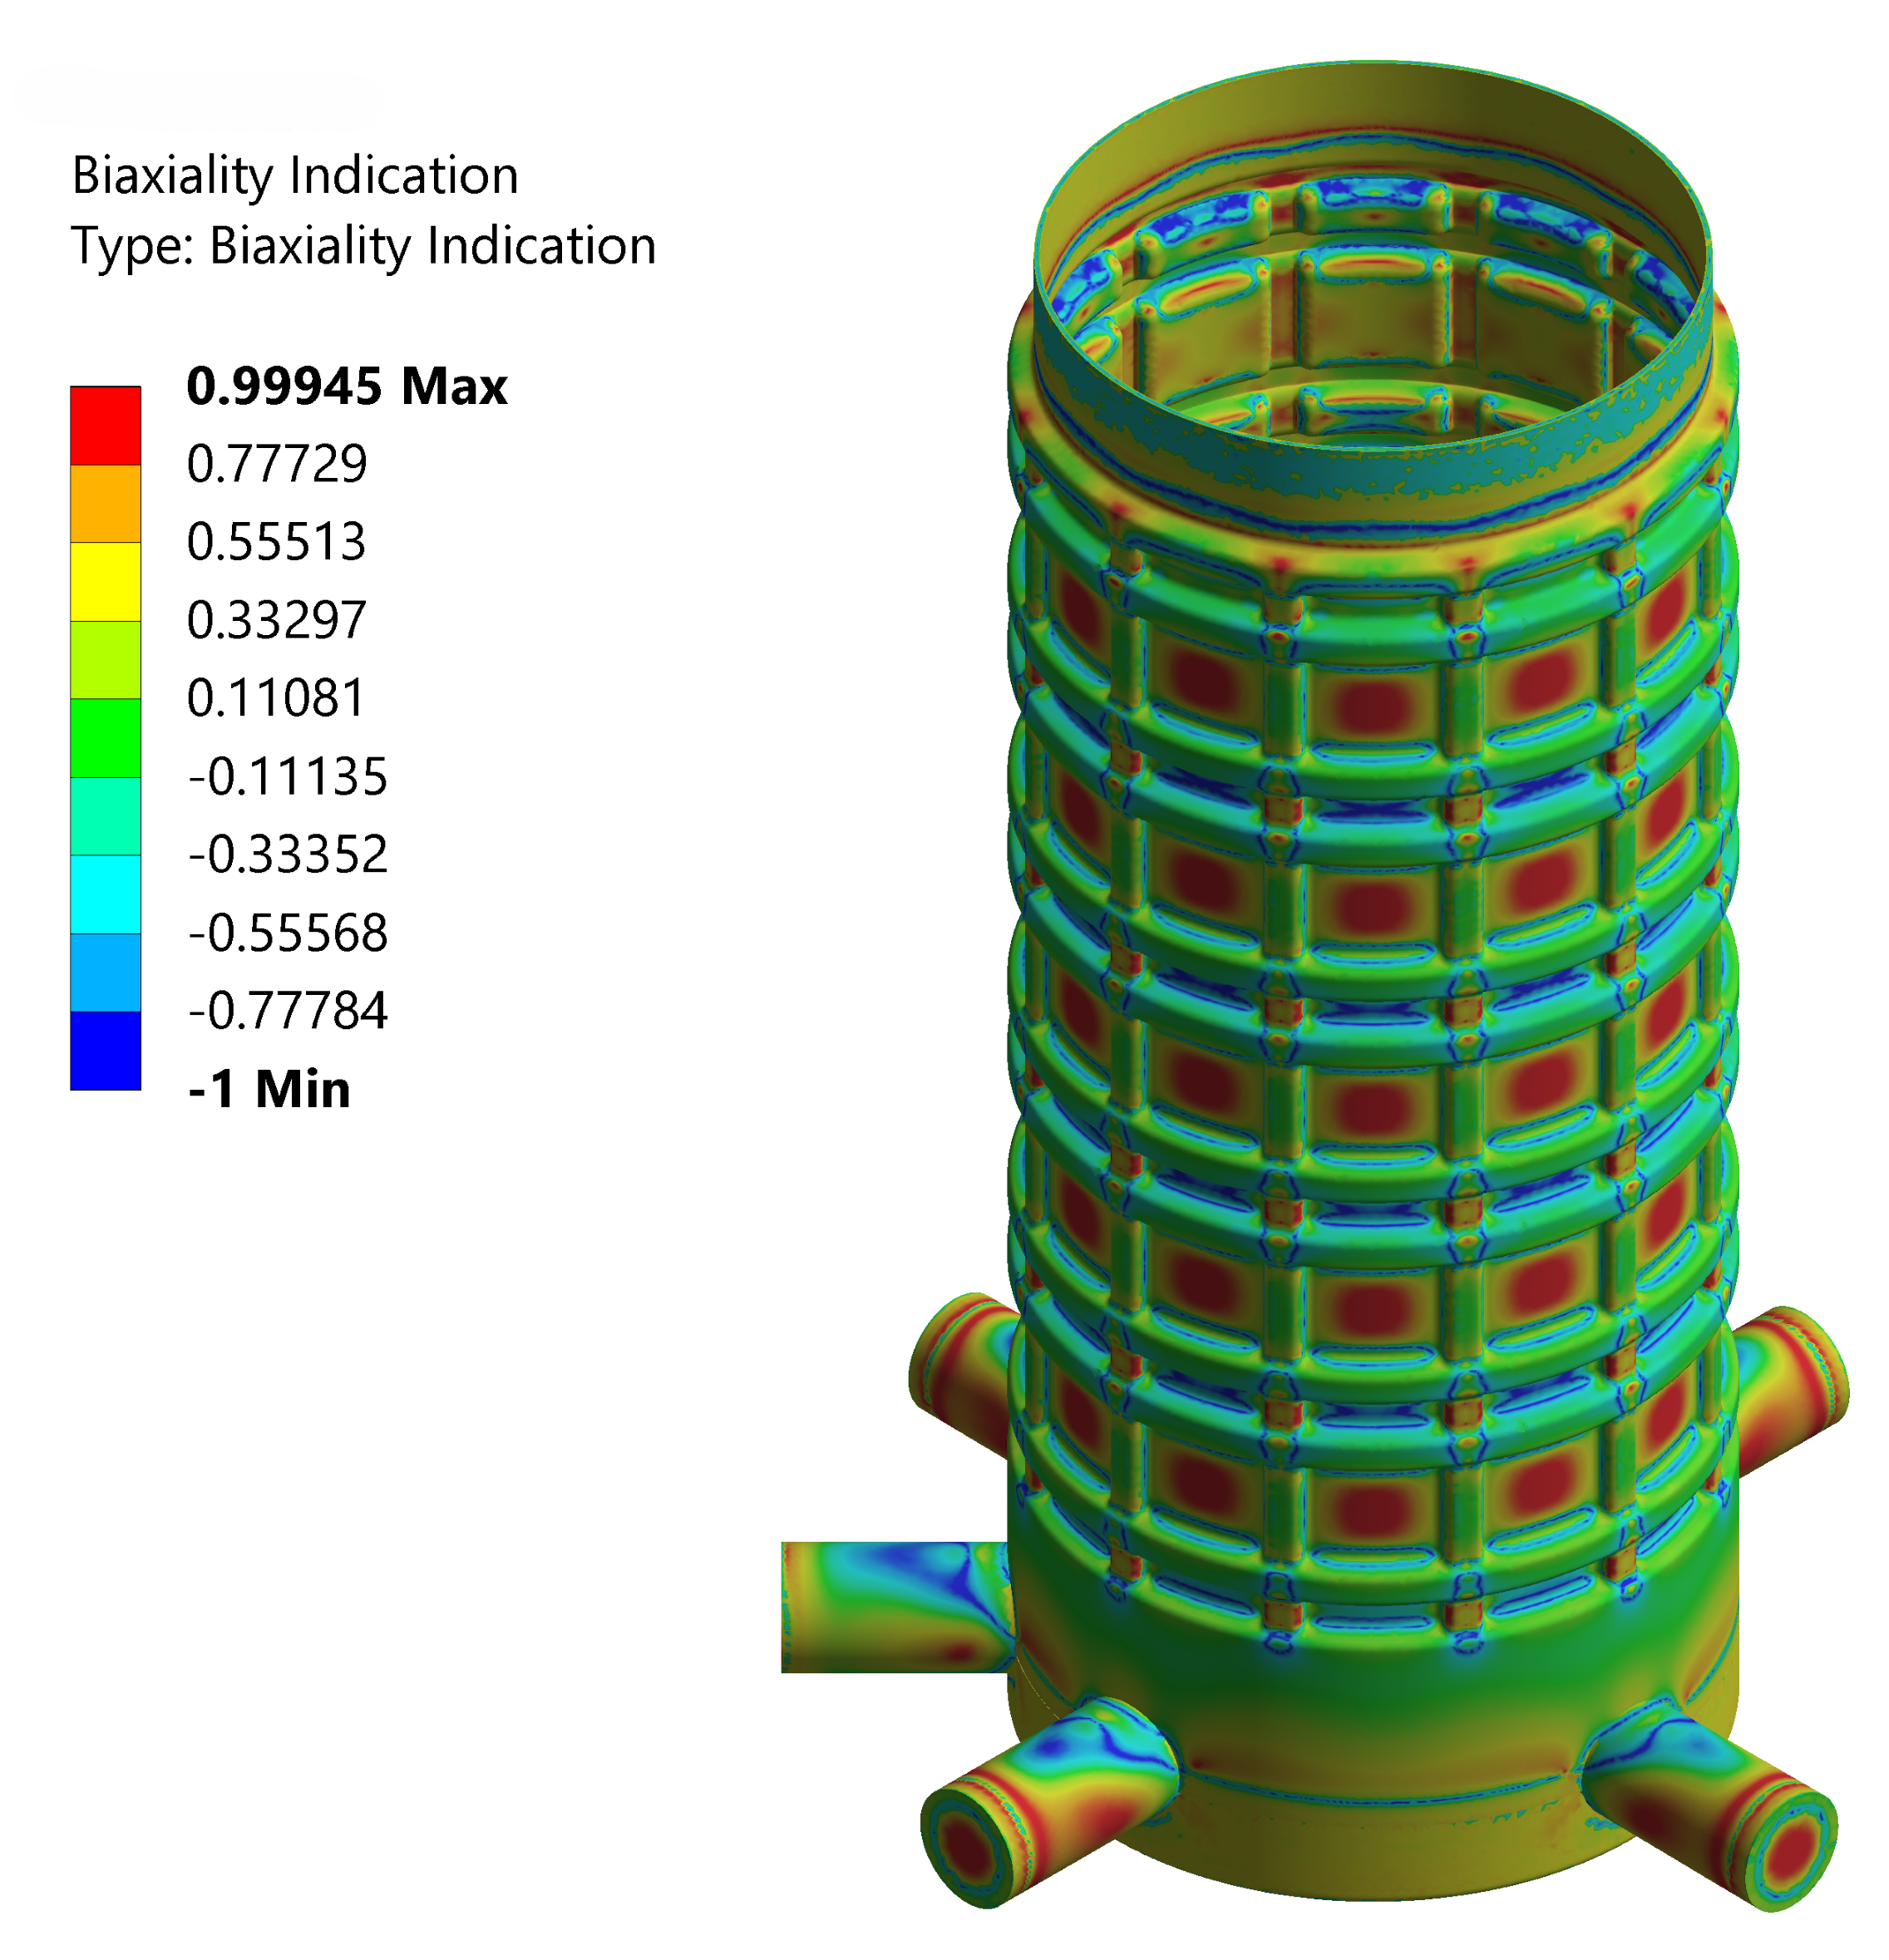The image size is (1889, 1960).
Task: Click the -0.33352 legend value
Action: click(287, 855)
